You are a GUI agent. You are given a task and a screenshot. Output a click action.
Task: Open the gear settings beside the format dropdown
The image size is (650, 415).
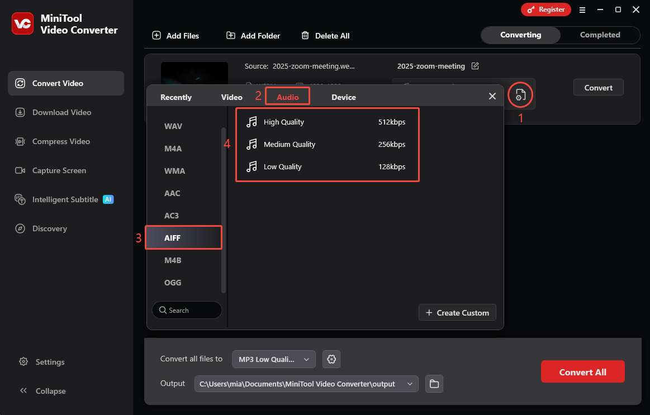(331, 359)
